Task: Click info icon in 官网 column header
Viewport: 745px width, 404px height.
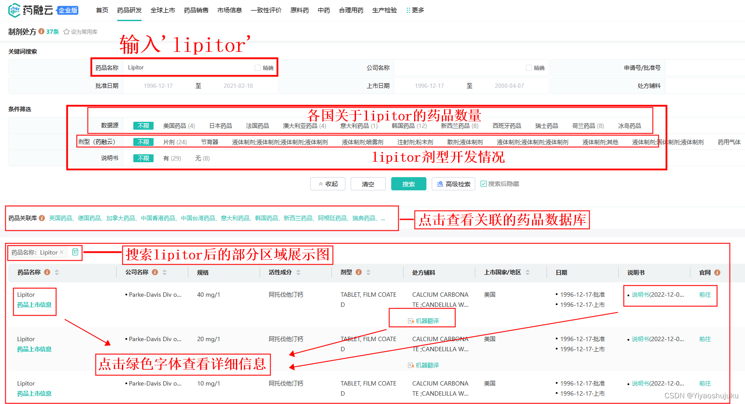Action: [x=717, y=273]
